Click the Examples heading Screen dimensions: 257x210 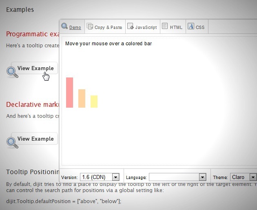20,10
